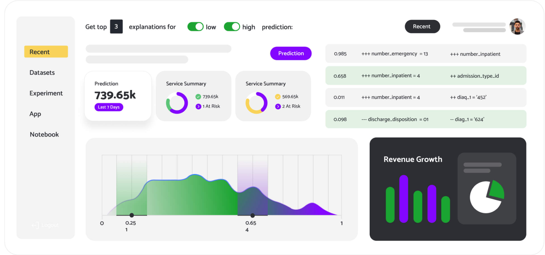Click the dark Recent button at top

click(x=422, y=26)
